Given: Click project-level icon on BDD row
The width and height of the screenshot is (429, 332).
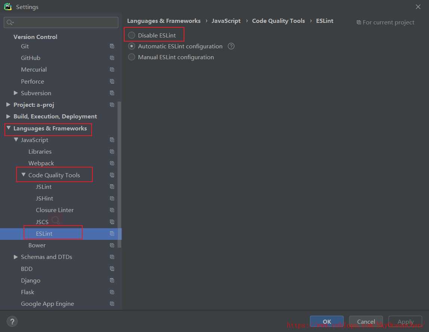Looking at the screenshot, I should click(x=112, y=269).
